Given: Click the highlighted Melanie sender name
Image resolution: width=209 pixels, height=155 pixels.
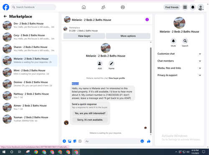Looking at the screenshot, I should [x=75, y=84].
